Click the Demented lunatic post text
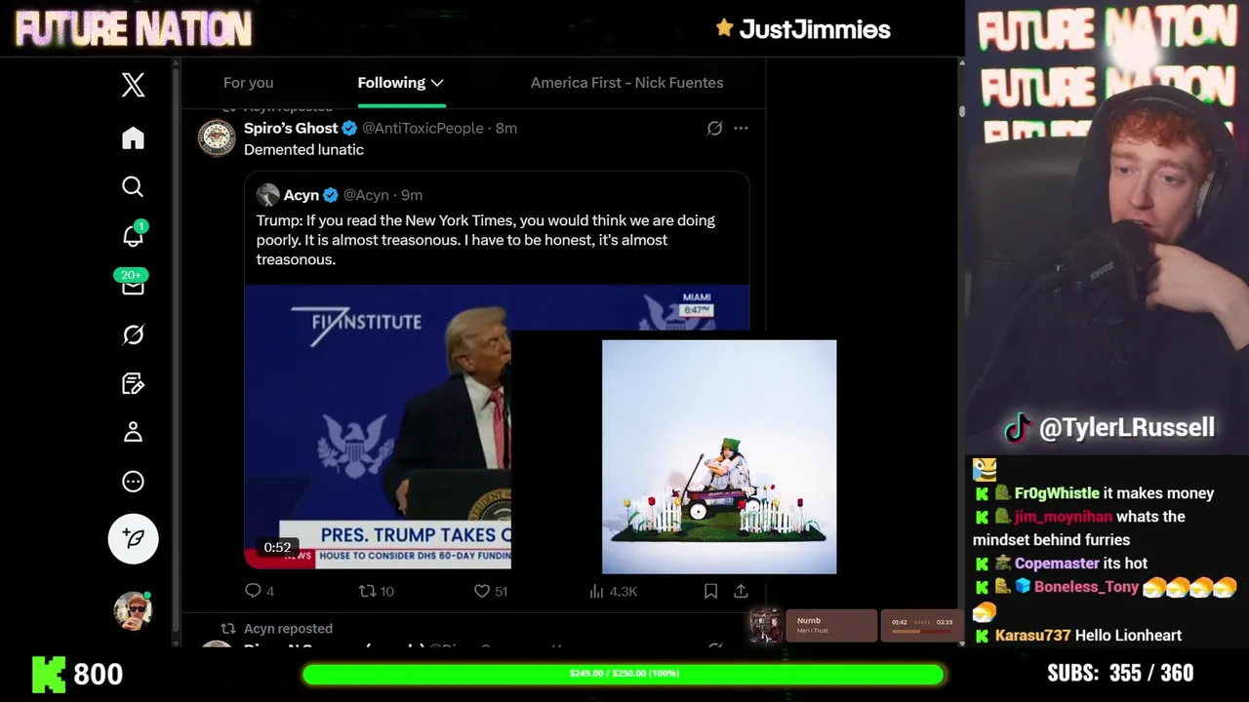Screen dimensions: 1249x702 [x=303, y=150]
